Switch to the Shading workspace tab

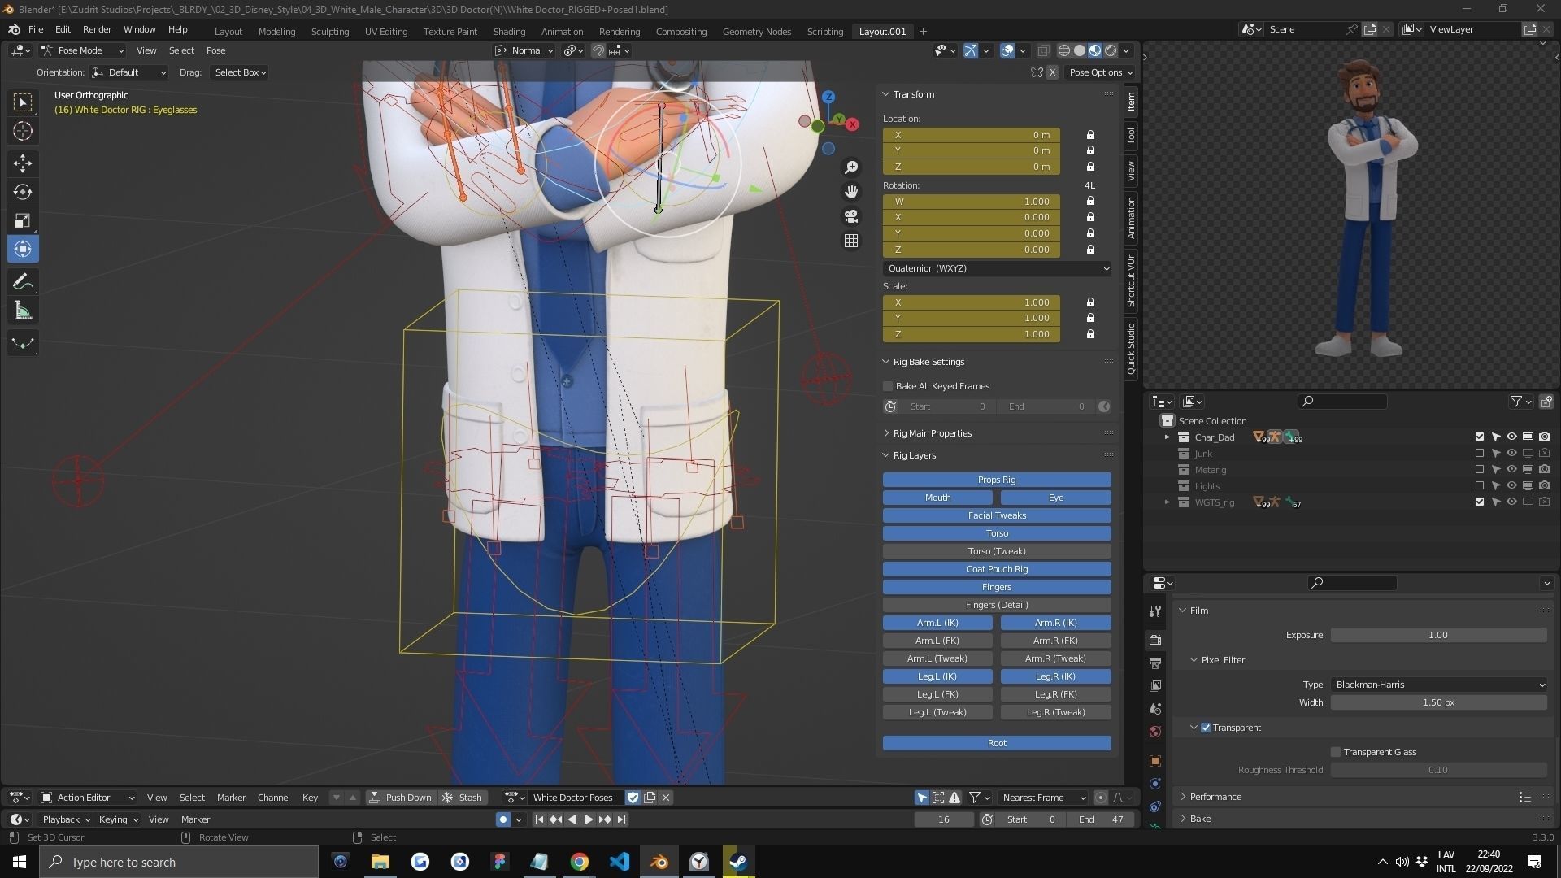coord(509,31)
